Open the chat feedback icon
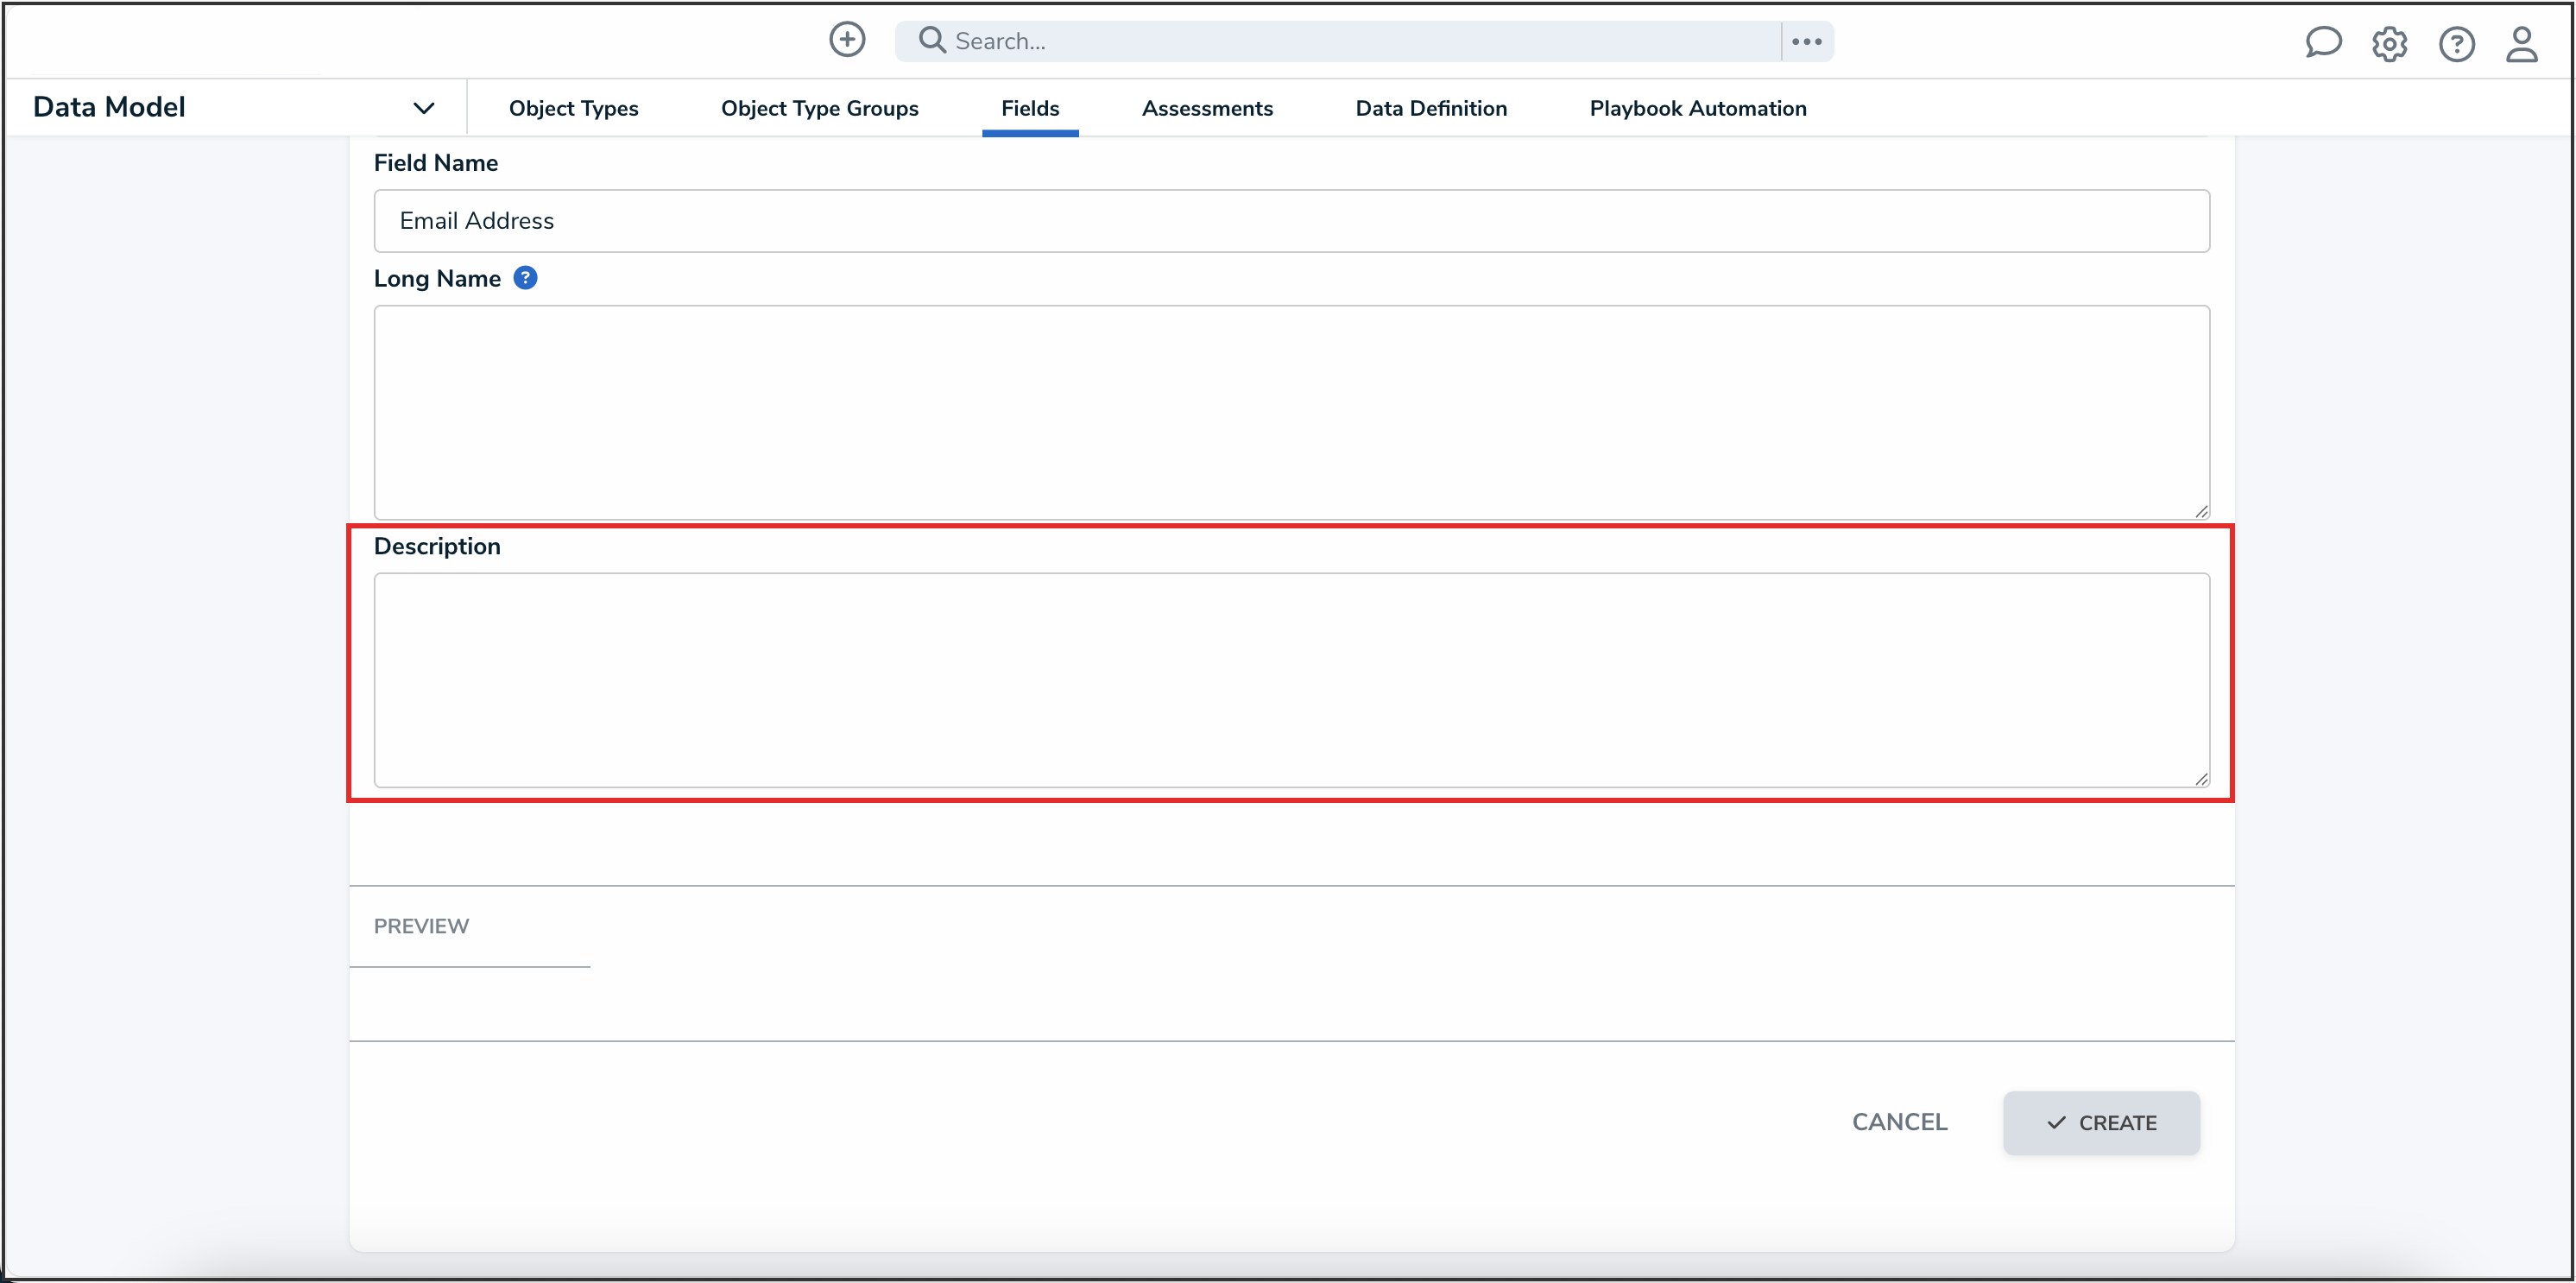2576x1283 pixels. pyautogui.click(x=2323, y=43)
